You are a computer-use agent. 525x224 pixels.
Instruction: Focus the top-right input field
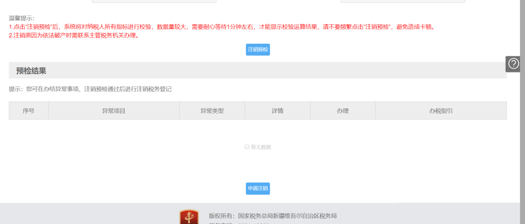pos(402,1)
